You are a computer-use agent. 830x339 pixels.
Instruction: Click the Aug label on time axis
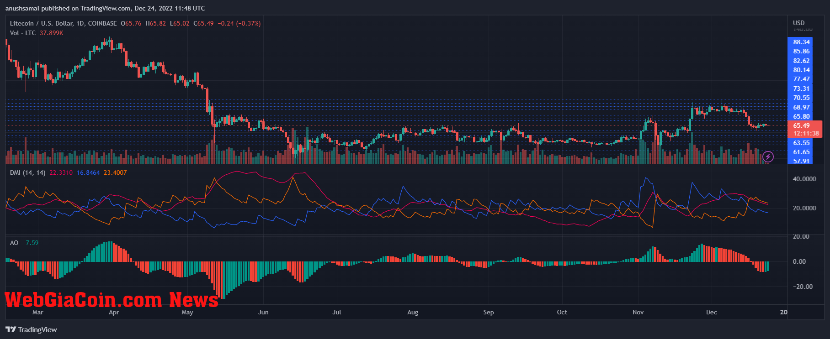point(413,312)
